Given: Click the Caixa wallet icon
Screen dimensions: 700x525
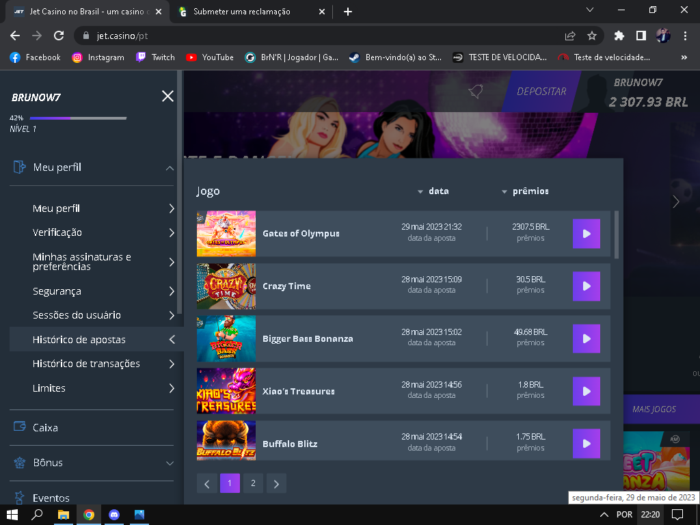Looking at the screenshot, I should tap(20, 427).
